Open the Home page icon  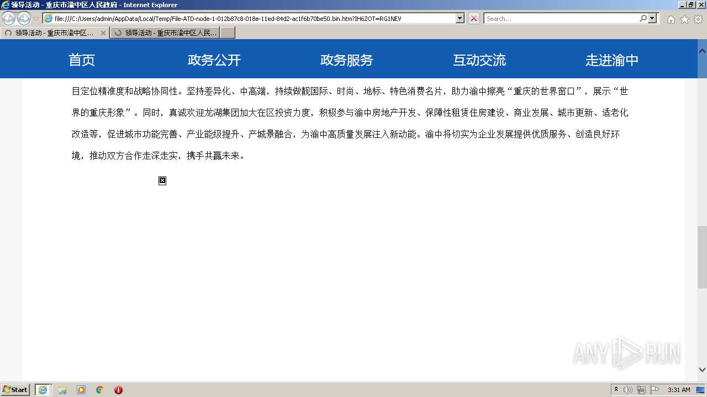pyautogui.click(x=671, y=19)
